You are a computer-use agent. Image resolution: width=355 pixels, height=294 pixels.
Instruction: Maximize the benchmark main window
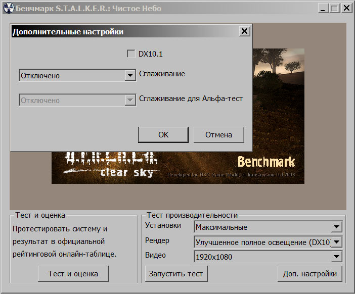click(334, 9)
